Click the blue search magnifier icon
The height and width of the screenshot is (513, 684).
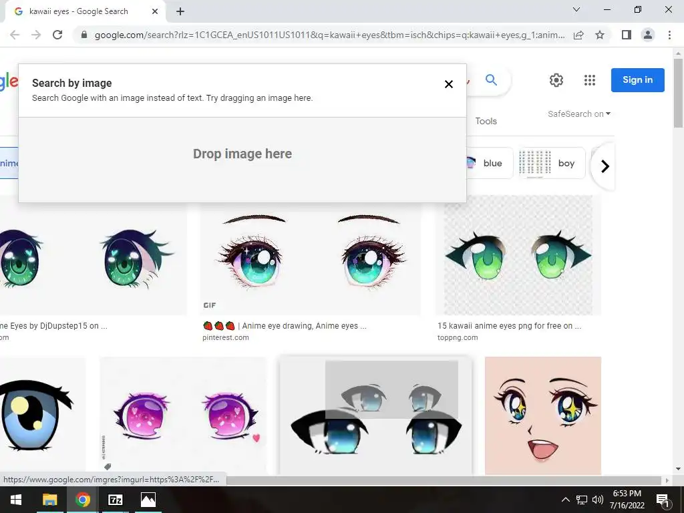(491, 80)
